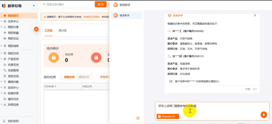
Task: Click the camera icon for 我的会议
Action: tap(5, 38)
